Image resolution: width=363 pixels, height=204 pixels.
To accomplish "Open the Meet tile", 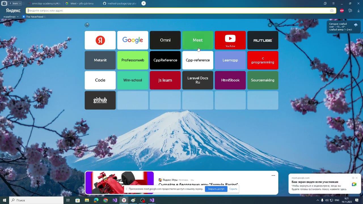I will point(198,40).
